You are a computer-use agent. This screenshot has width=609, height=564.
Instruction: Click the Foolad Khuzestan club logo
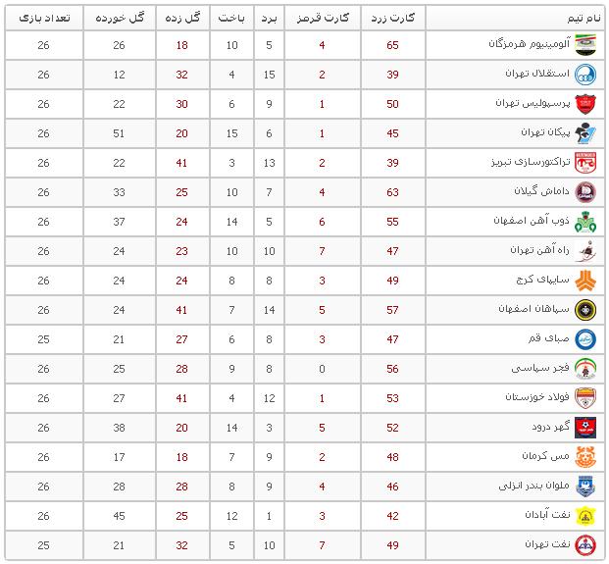pos(585,398)
